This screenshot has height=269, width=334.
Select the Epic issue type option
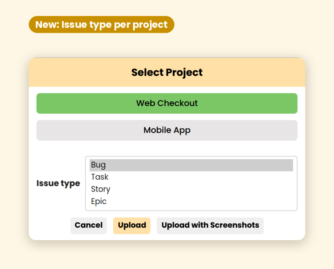coord(191,202)
